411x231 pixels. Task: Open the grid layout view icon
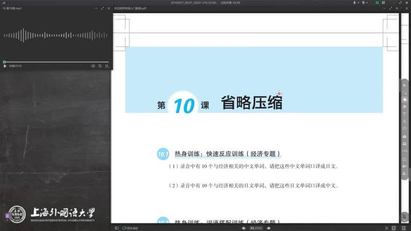[384, 3]
